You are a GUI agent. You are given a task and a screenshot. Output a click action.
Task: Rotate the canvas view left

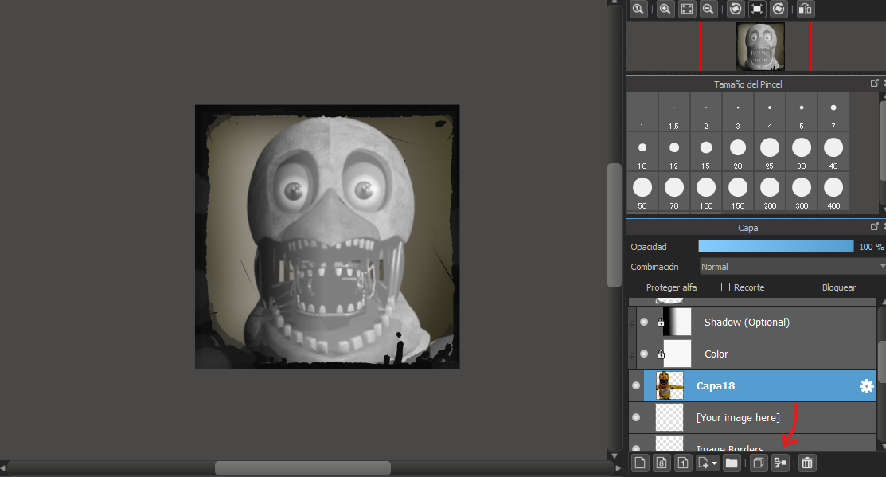[x=736, y=9]
